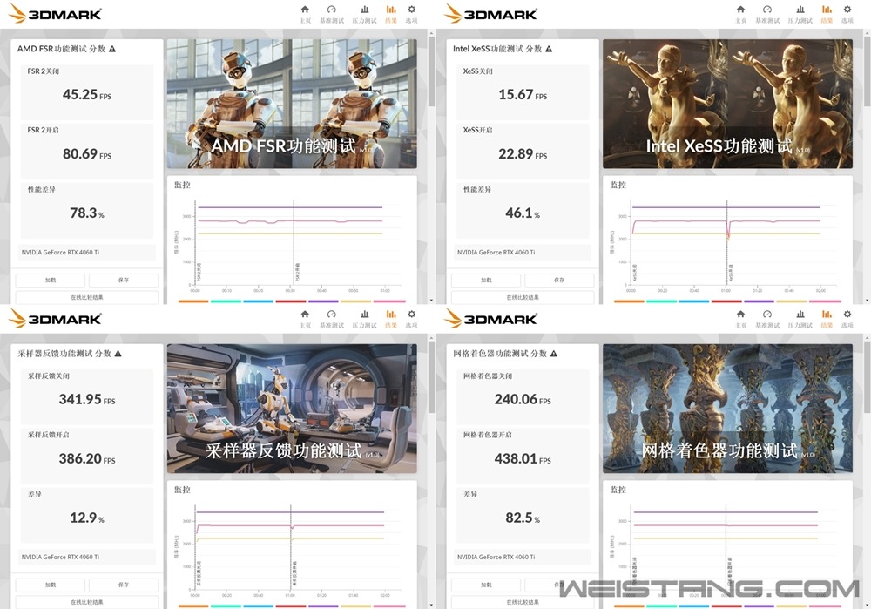Click XeSS开启 dashed marker in monitoring chart
This screenshot has height=609, width=871.
(x=727, y=242)
